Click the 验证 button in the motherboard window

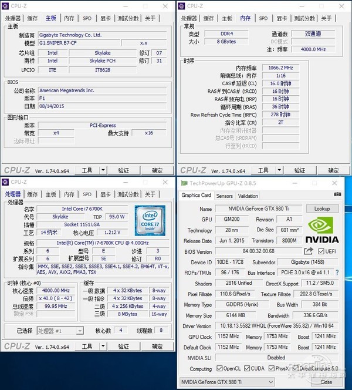point(123,170)
